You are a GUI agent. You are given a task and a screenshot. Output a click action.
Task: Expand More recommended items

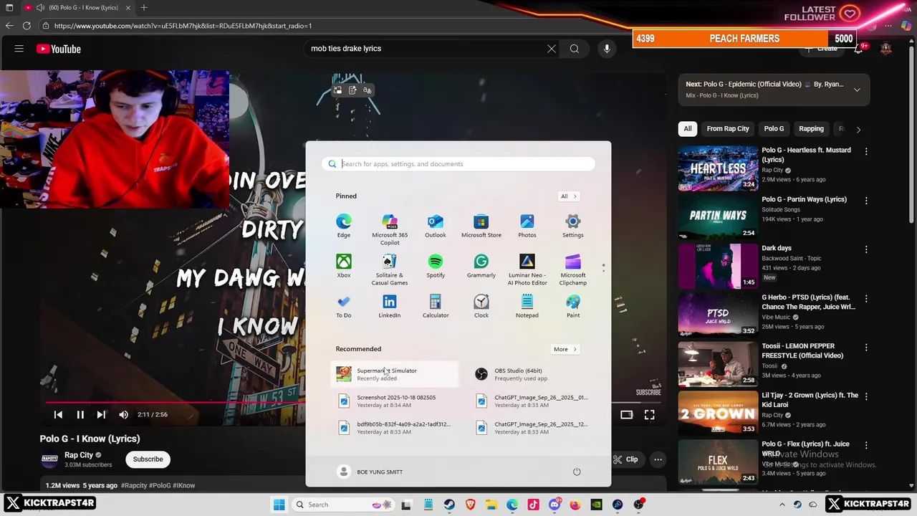[565, 349]
